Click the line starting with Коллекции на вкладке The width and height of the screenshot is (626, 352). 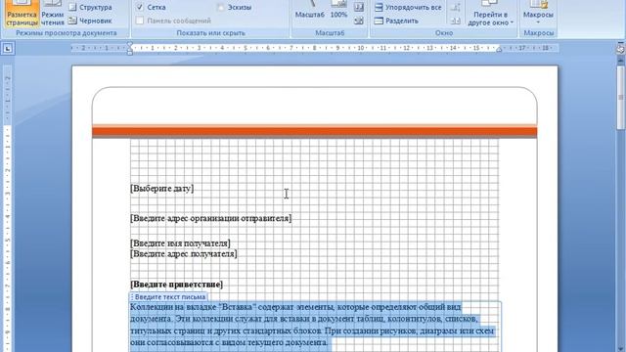pos(295,307)
